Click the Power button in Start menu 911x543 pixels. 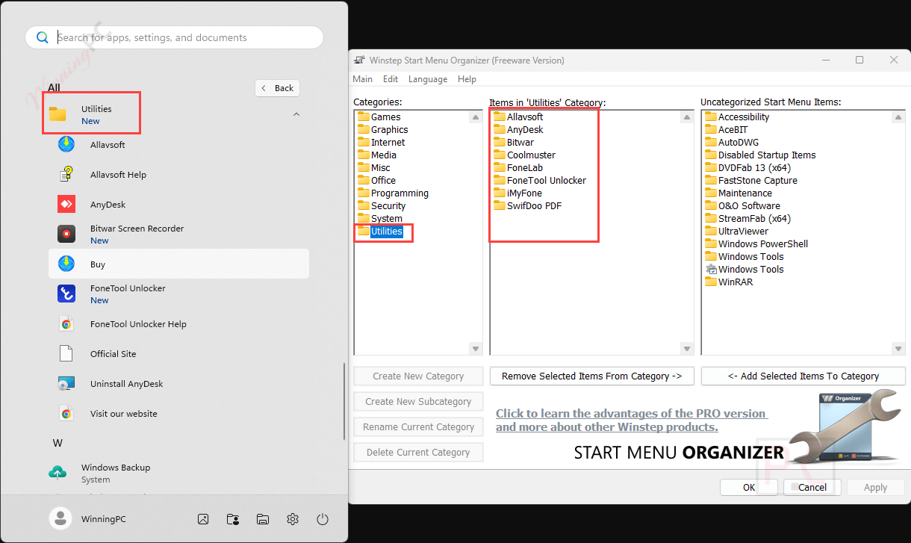pyautogui.click(x=323, y=519)
